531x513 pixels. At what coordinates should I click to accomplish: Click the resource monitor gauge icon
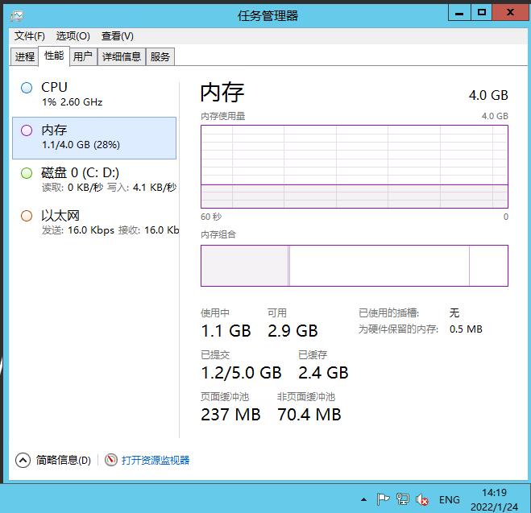tap(110, 460)
